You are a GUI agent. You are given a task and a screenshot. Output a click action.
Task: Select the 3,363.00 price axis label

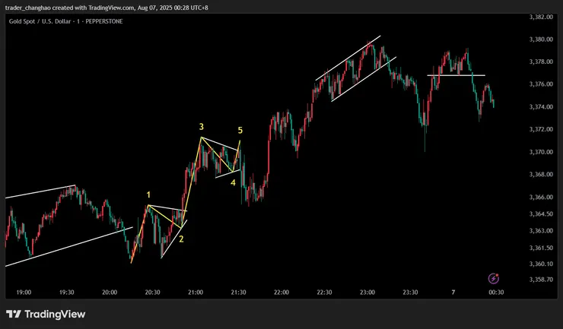pyautogui.click(x=541, y=231)
